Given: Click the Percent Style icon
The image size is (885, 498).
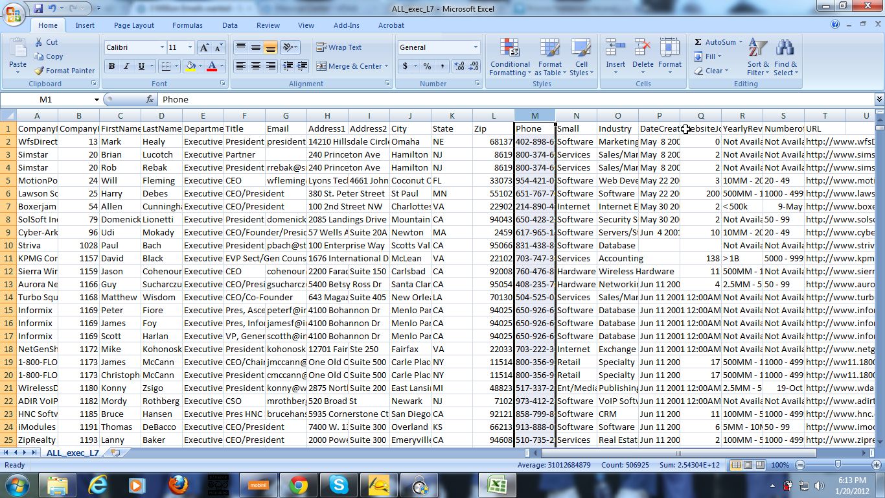Looking at the screenshot, I should [427, 66].
